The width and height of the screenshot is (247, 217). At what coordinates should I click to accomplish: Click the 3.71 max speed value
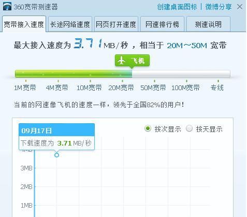(88, 44)
